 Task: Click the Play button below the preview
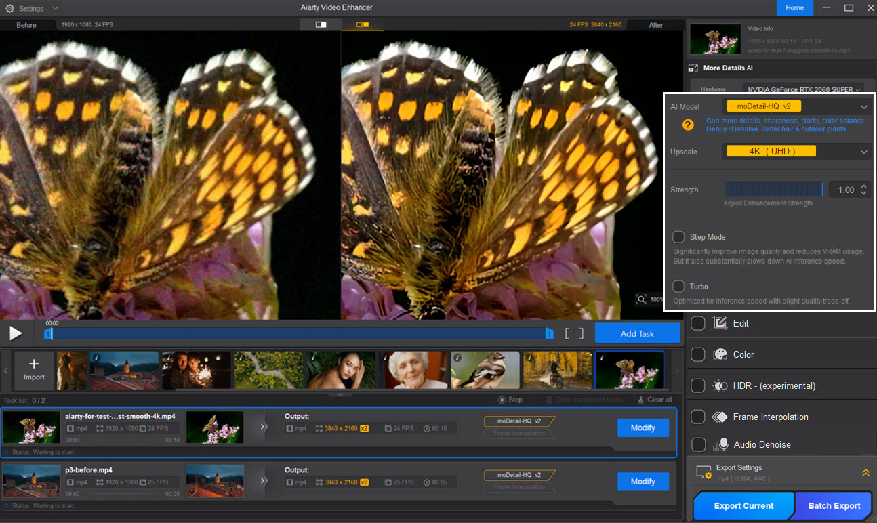point(15,333)
